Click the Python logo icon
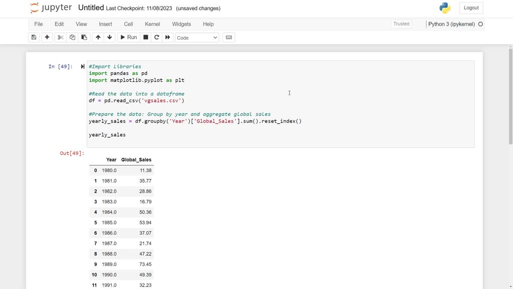This screenshot has height=289, width=513. (x=445, y=8)
